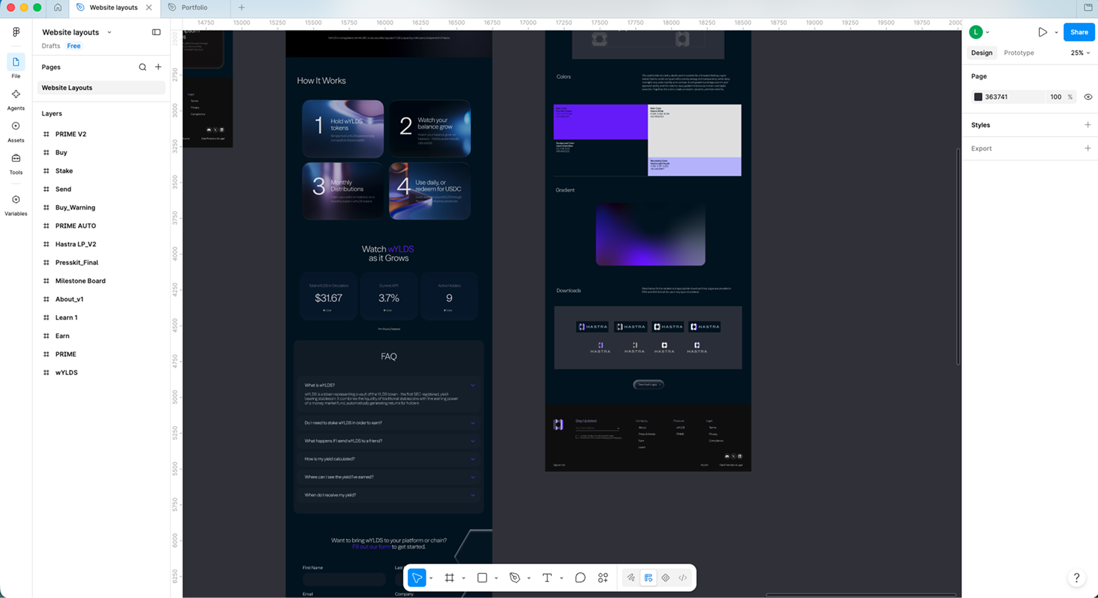Expand the Website layouts file name dropdown
This screenshot has height=598, width=1098.
coord(110,33)
